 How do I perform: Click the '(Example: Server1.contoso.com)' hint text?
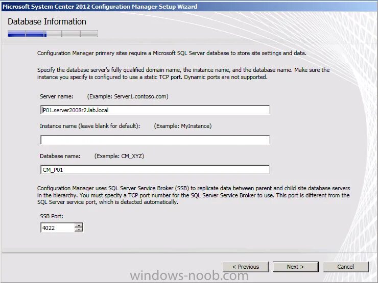click(128, 96)
